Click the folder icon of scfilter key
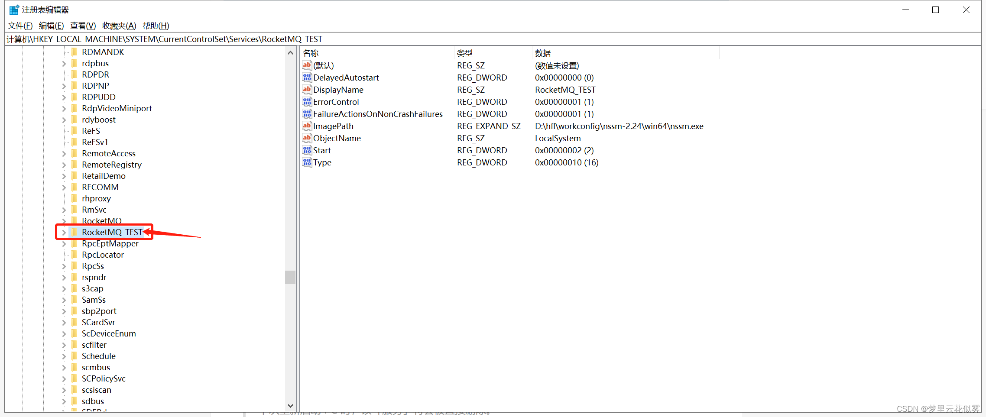This screenshot has height=417, width=986. (74, 345)
